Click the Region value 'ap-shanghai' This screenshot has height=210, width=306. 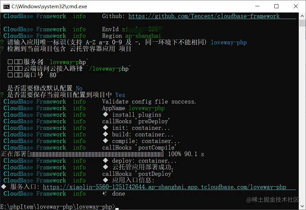pos(143,36)
